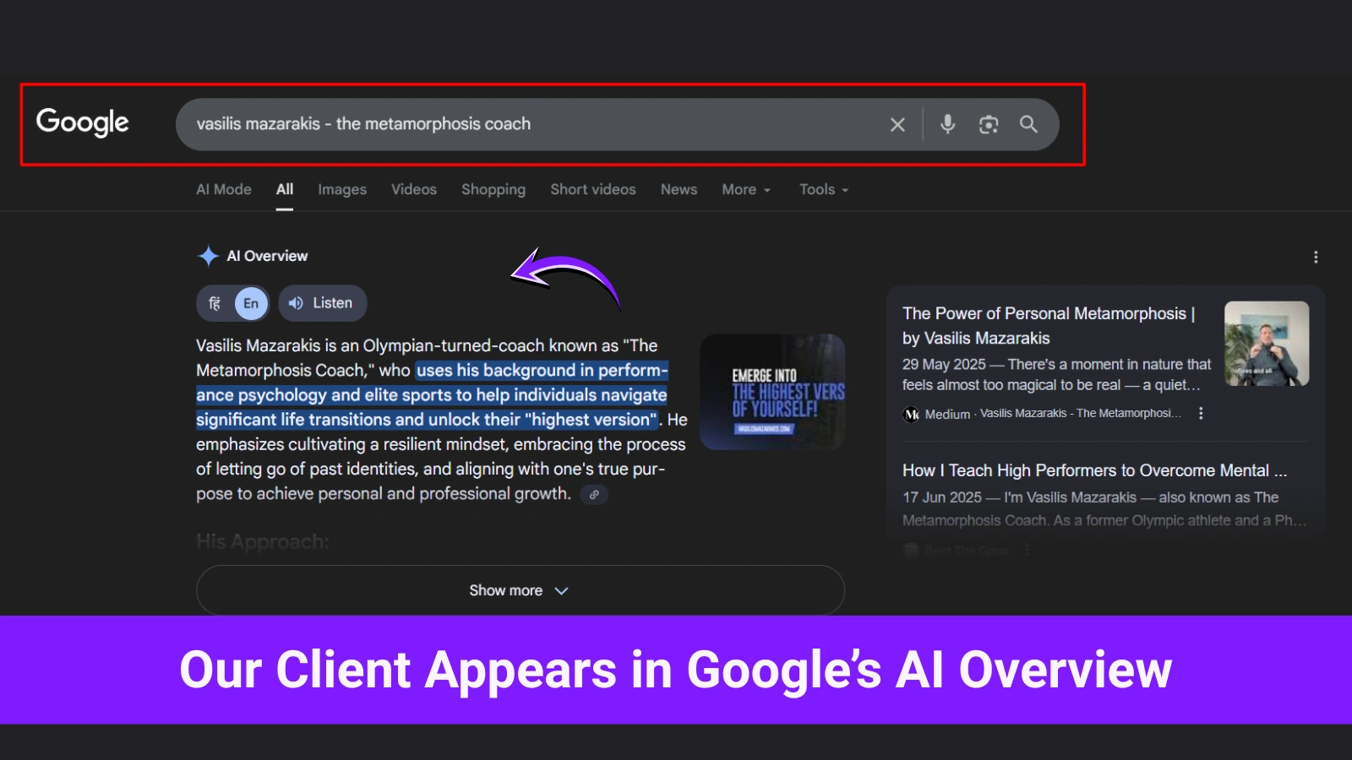Expand the AI Overview with Show more
This screenshot has height=760, width=1352.
pyautogui.click(x=519, y=590)
